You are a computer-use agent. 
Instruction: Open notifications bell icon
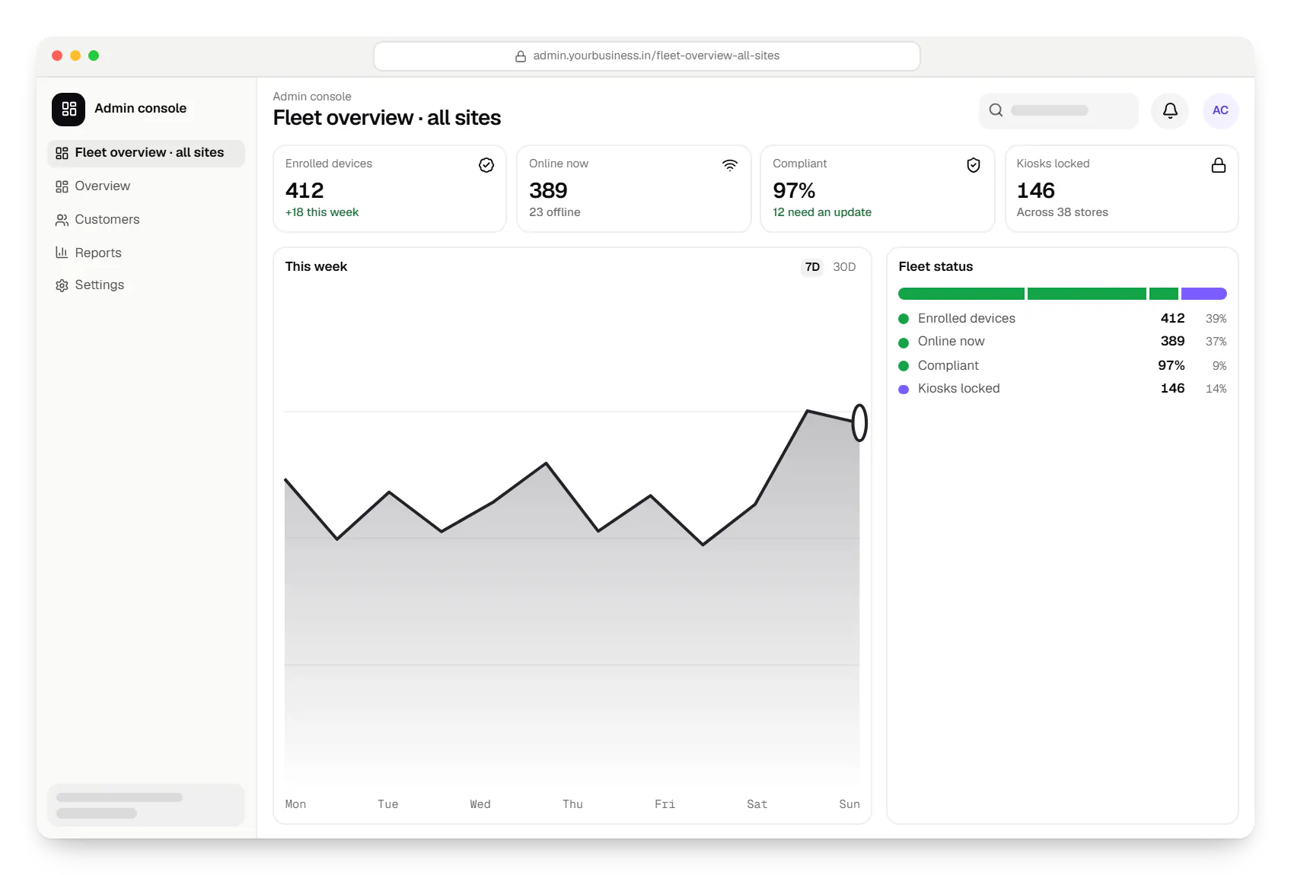[x=1170, y=110]
